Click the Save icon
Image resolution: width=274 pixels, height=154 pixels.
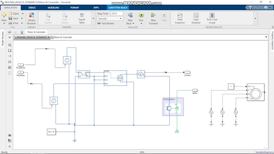tap(10, 18)
